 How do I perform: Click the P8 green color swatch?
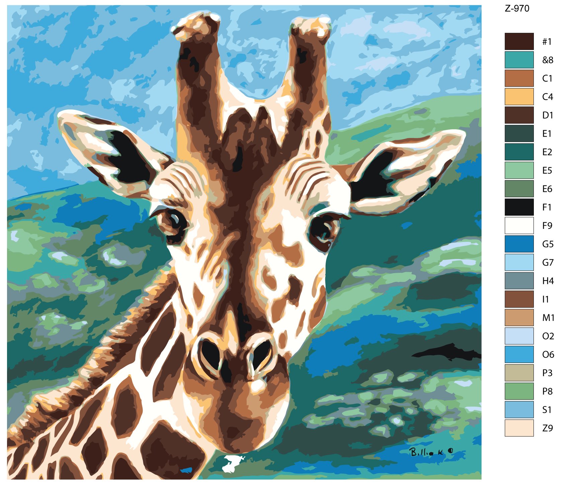point(519,391)
